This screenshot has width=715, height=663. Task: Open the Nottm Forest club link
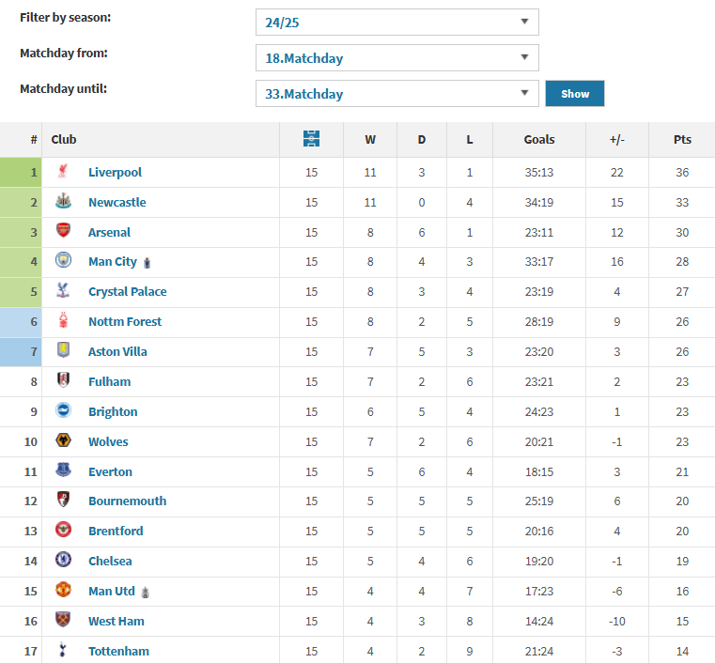click(125, 322)
